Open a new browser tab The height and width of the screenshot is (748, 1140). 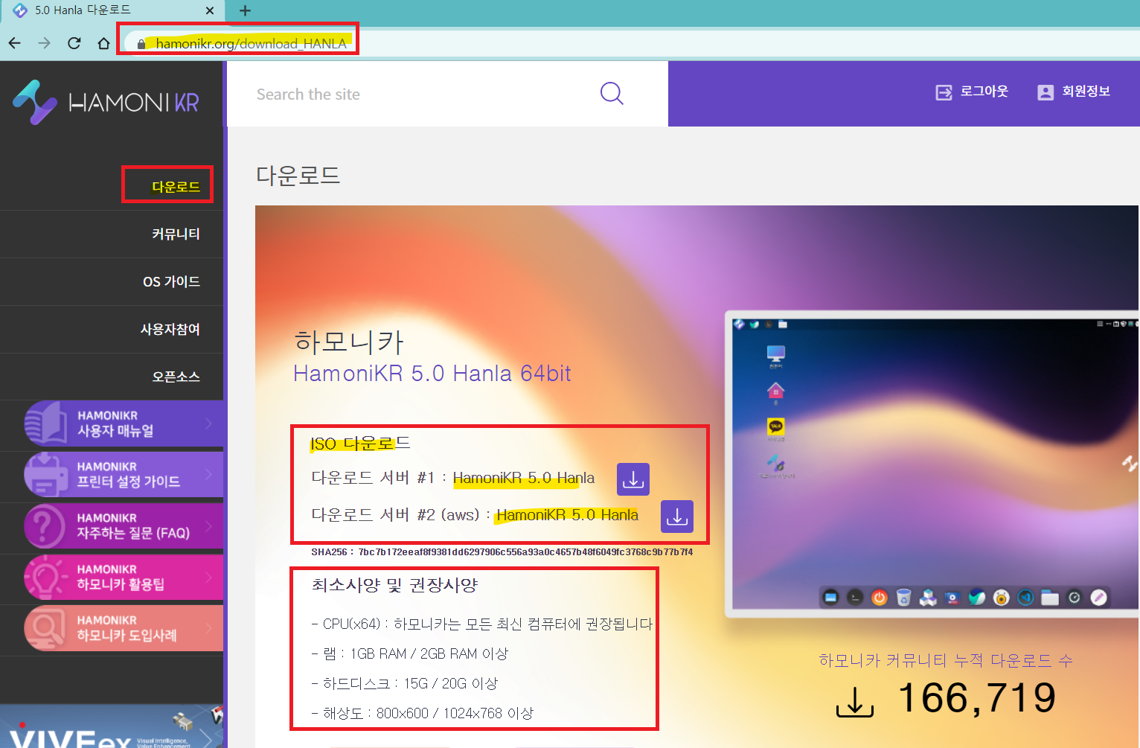click(245, 10)
